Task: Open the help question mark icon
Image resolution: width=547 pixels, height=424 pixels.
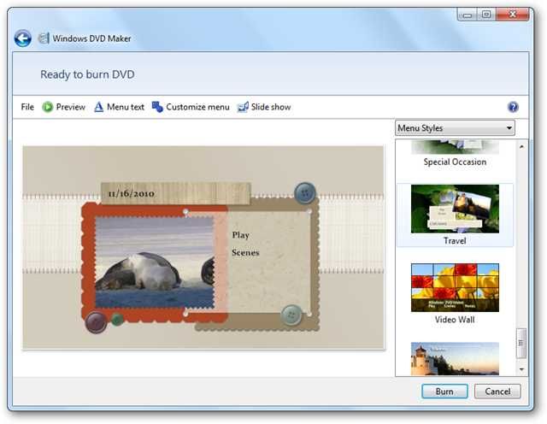Action: (x=513, y=107)
